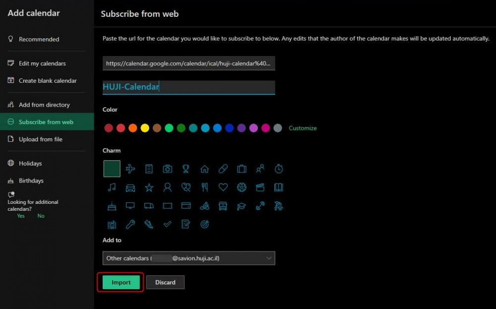Screen dimensions: 496x309
Task: Go to Holidays calendars
Action: [30, 164]
